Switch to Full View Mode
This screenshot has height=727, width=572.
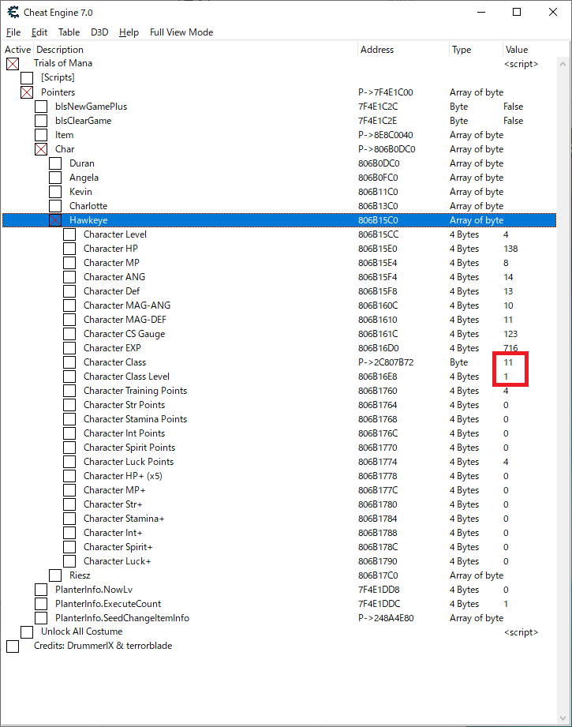181,32
